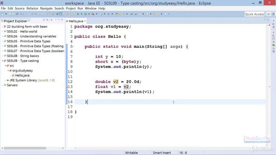Maximize the Project Explorer view
The height and width of the screenshot is (155, 276).
[62, 20]
